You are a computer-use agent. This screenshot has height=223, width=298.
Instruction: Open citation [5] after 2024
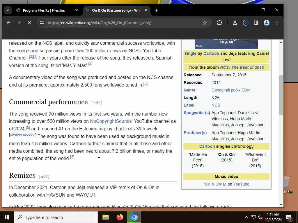pos(28,127)
